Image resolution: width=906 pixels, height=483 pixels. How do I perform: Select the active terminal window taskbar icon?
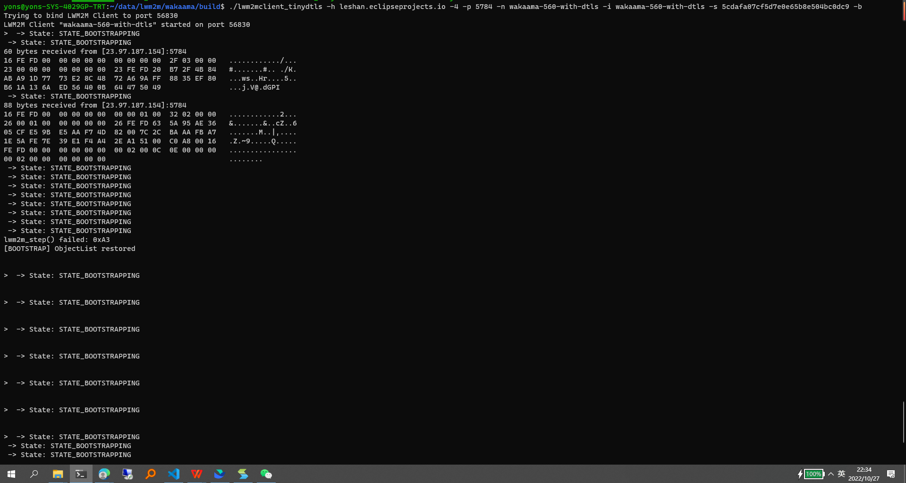[x=80, y=474]
